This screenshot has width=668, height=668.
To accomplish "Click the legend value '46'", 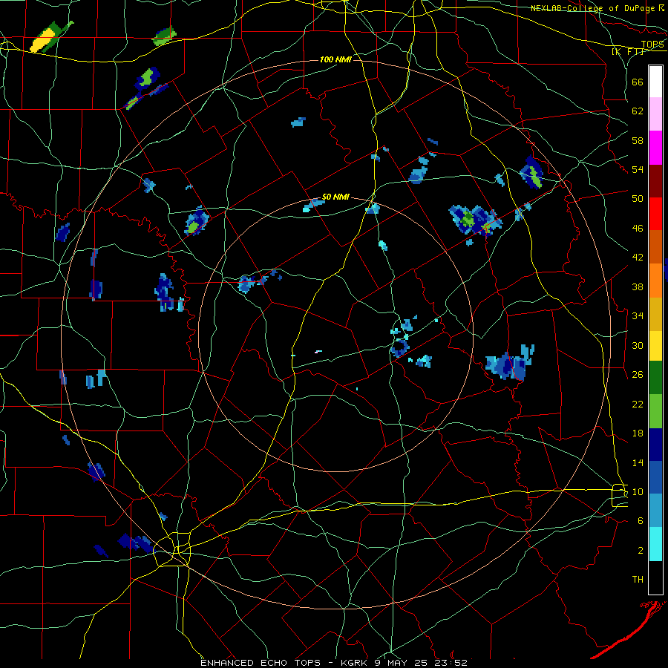I will tap(638, 229).
